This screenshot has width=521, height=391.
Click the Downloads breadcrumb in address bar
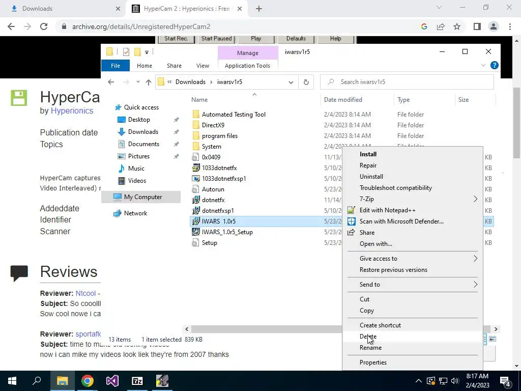(x=190, y=82)
